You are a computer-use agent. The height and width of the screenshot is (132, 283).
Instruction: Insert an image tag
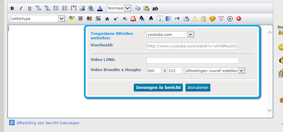(82, 8)
